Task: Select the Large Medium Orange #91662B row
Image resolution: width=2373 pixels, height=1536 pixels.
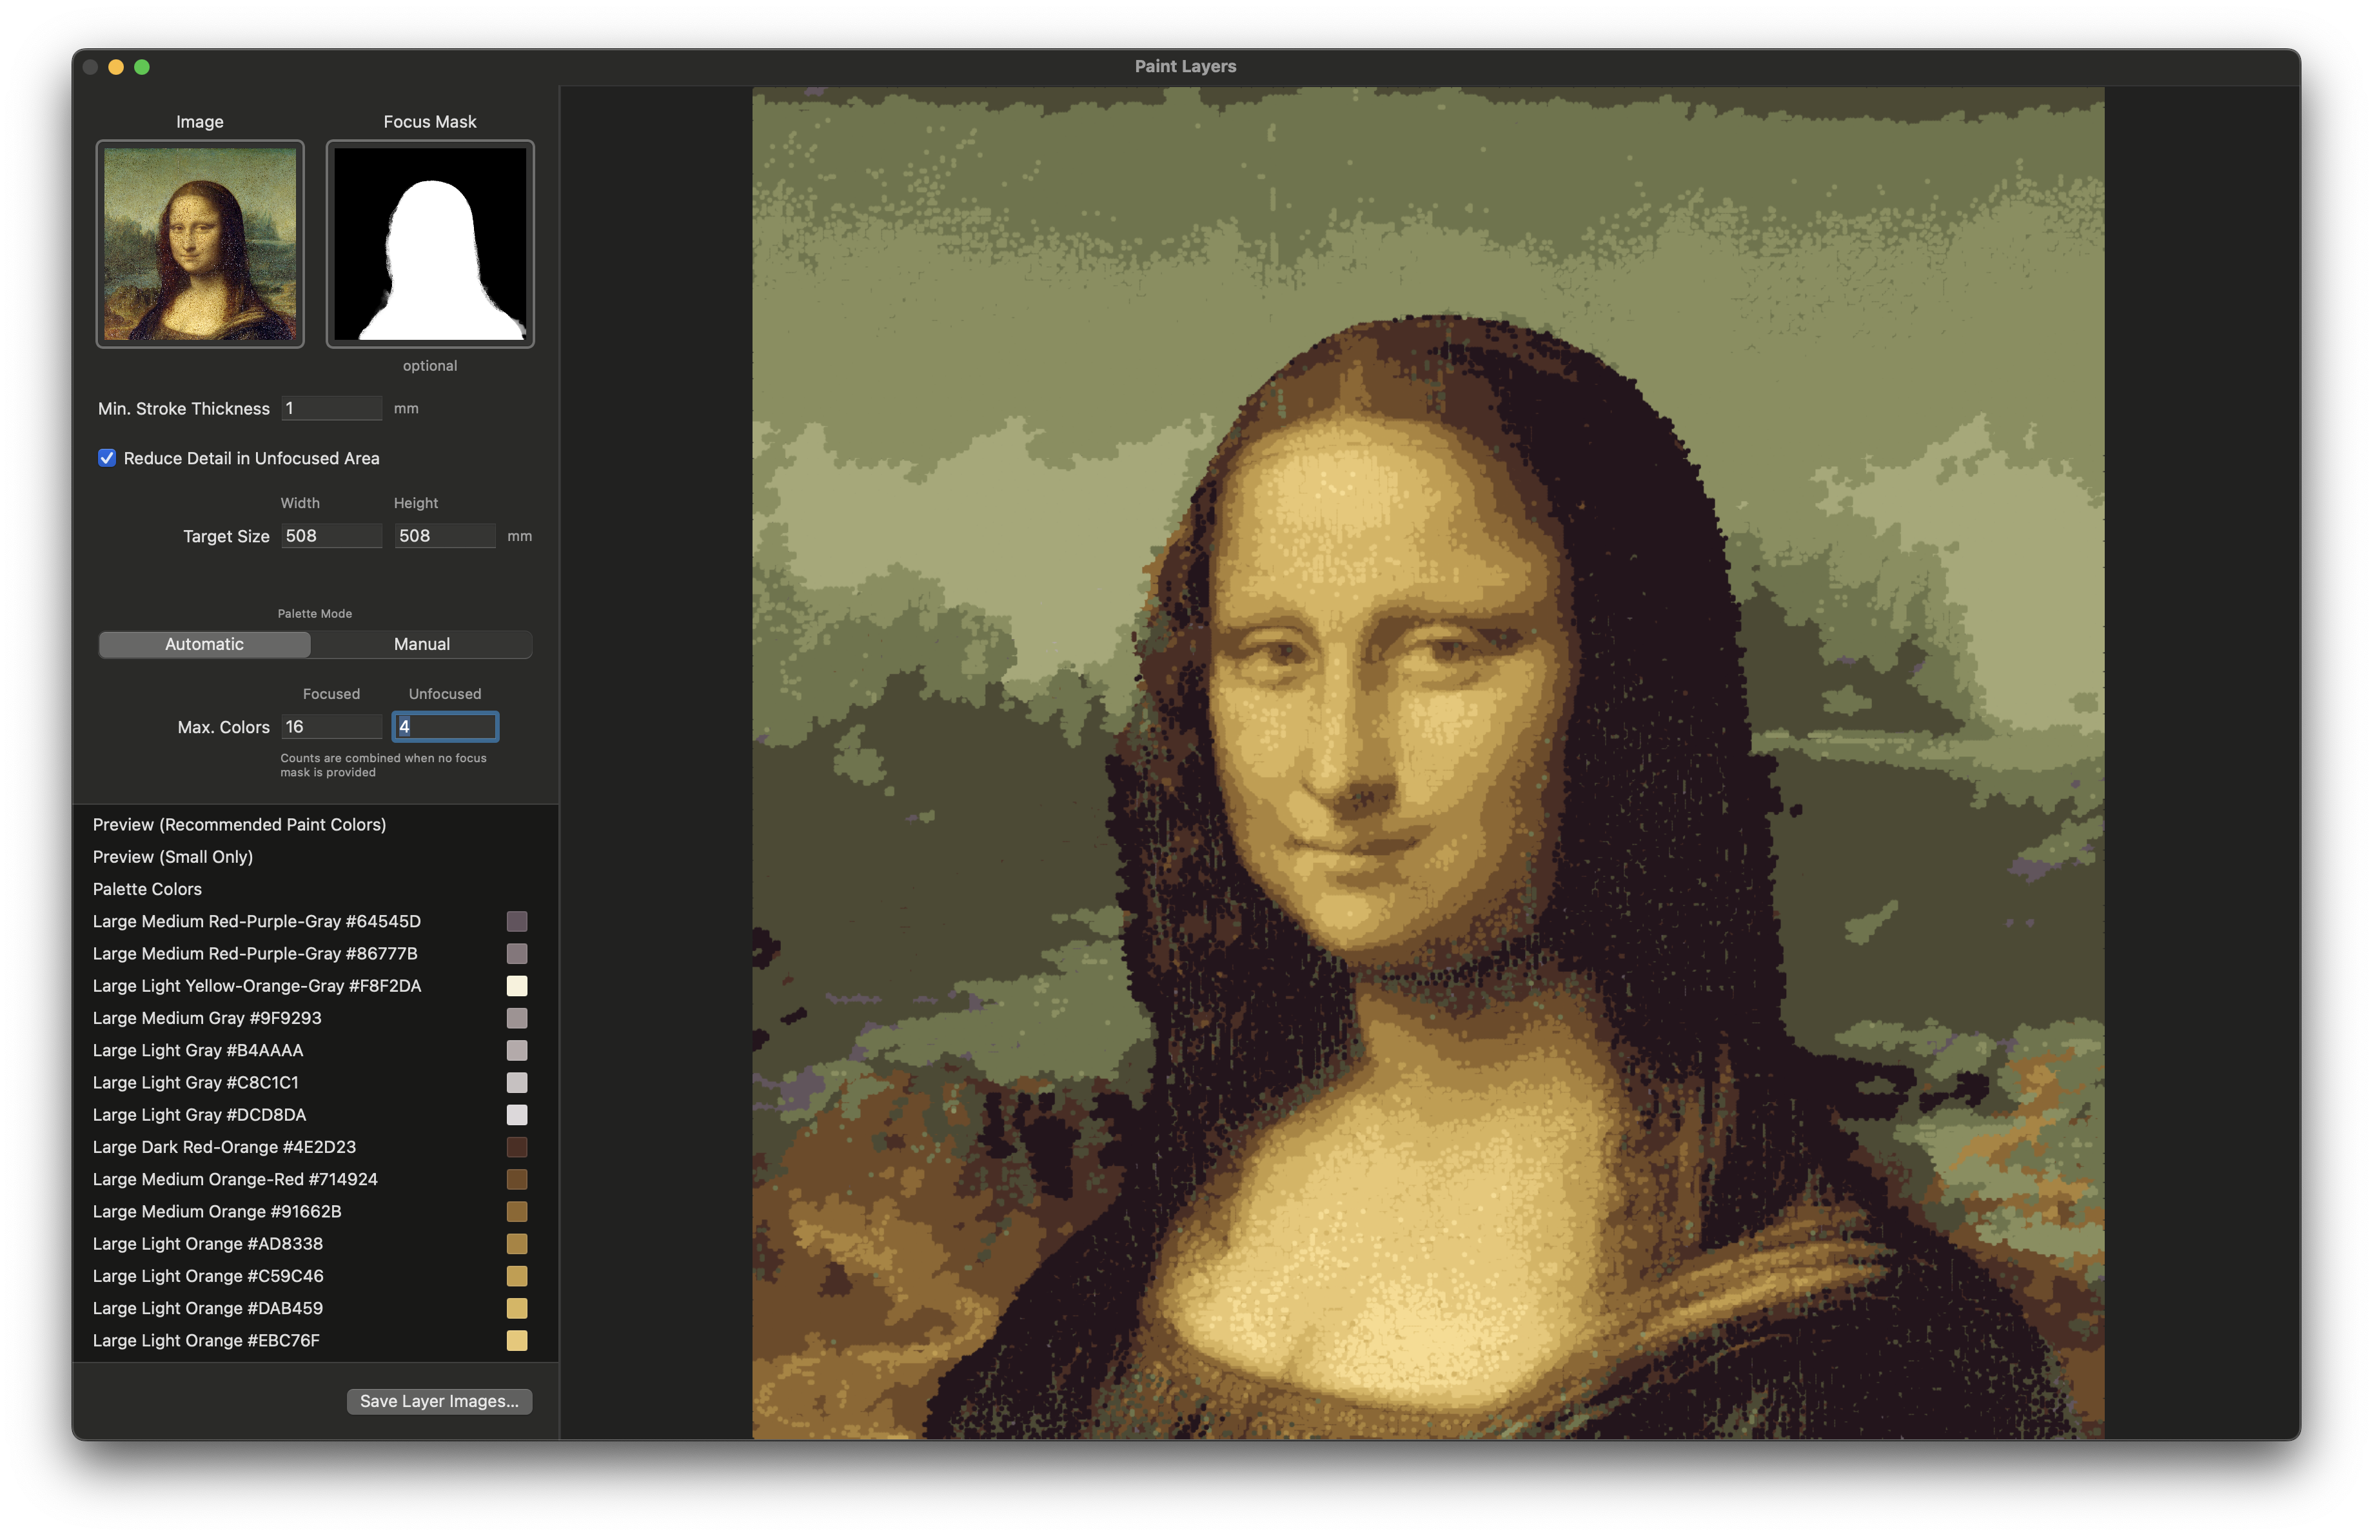Action: click(217, 1211)
